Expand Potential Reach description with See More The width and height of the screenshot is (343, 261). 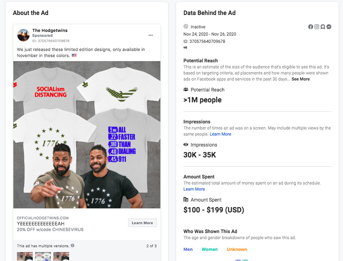point(301,79)
